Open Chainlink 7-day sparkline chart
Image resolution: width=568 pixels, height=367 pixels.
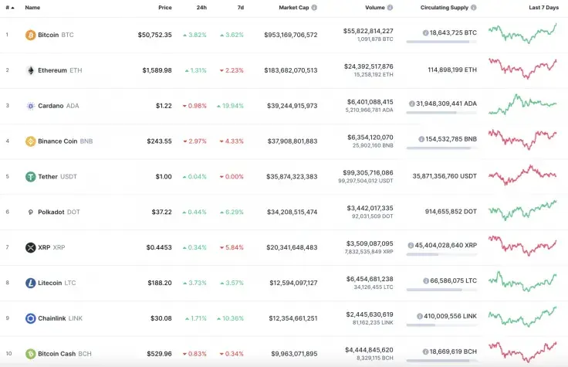pos(522,317)
